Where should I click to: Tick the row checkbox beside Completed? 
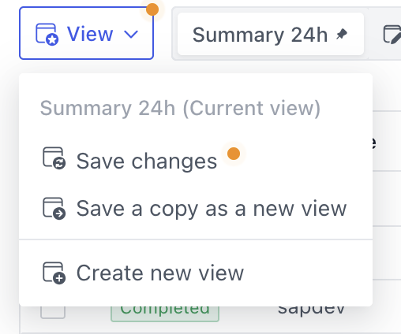tap(53, 312)
